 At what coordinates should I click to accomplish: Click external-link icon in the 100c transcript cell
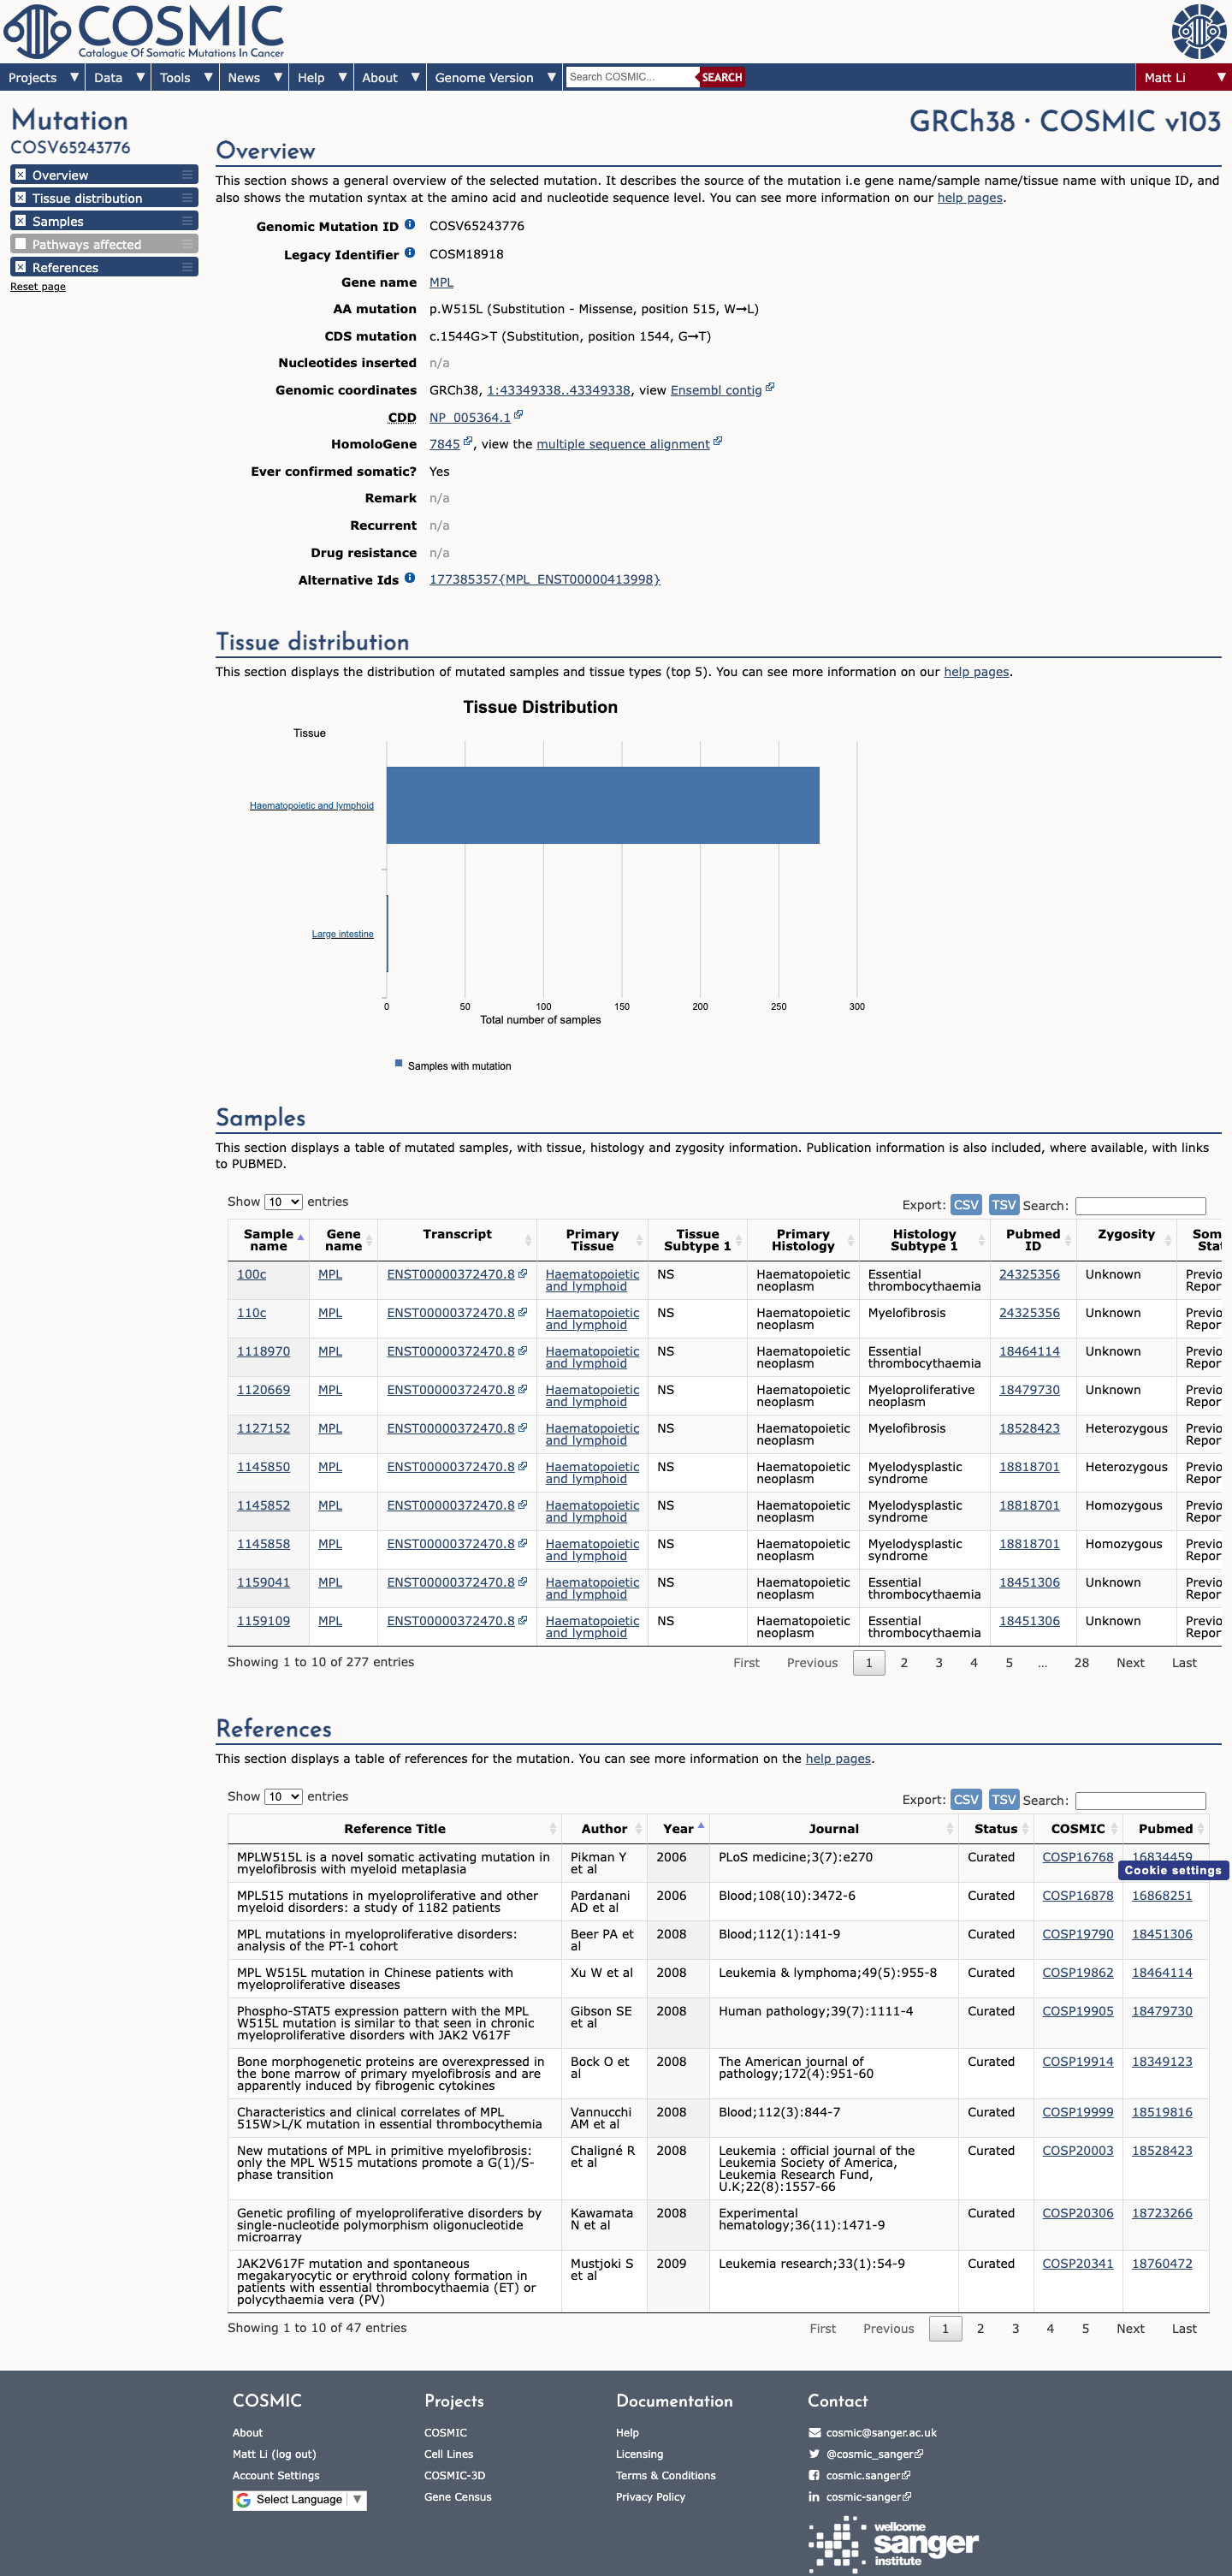tap(522, 1273)
